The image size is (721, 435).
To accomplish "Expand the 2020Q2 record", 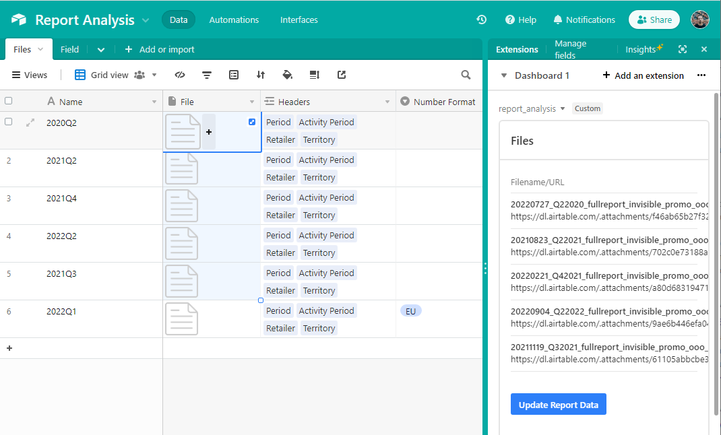I will click(x=30, y=123).
